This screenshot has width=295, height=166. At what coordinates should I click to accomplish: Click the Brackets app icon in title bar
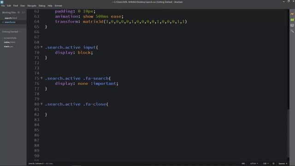click(x=2, y=2)
